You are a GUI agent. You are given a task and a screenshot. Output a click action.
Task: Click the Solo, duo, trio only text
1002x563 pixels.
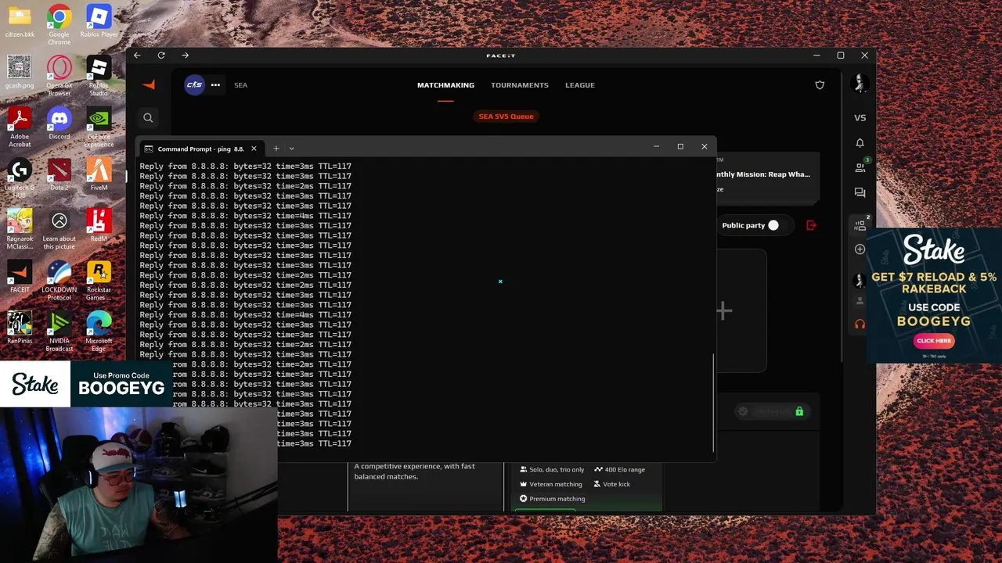(557, 469)
